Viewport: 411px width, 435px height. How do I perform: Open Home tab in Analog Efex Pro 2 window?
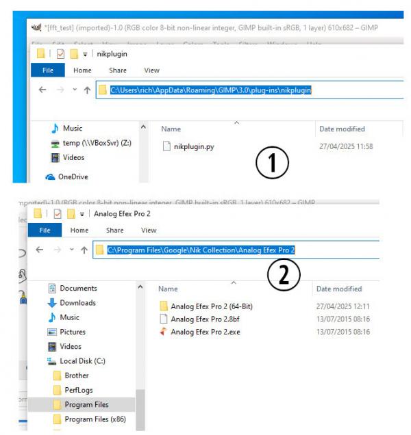click(x=79, y=230)
